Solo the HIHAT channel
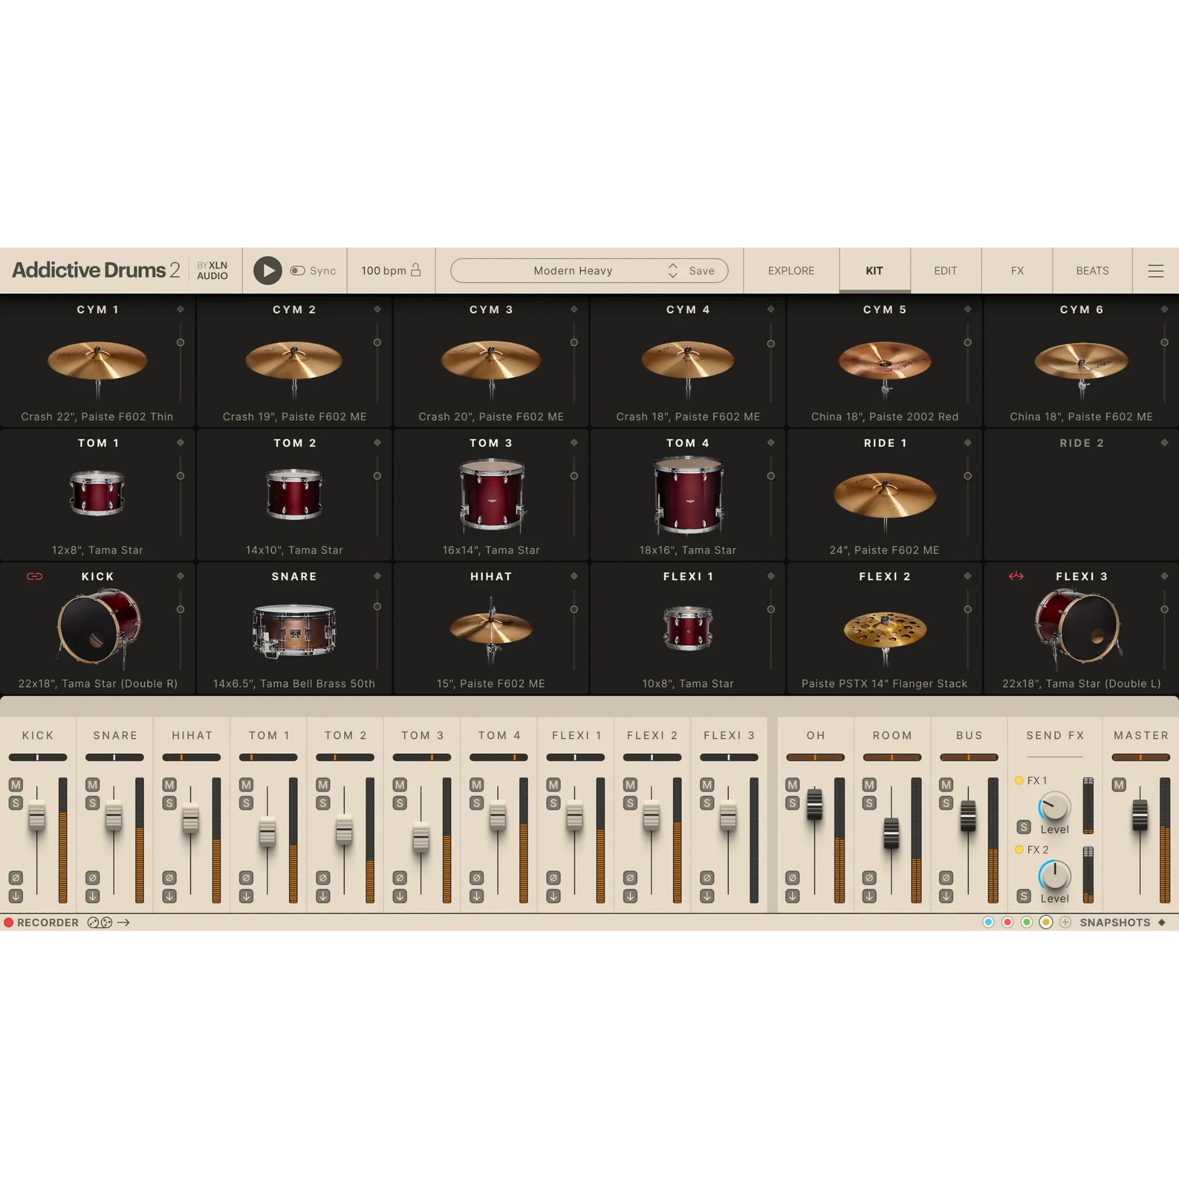 click(x=170, y=803)
